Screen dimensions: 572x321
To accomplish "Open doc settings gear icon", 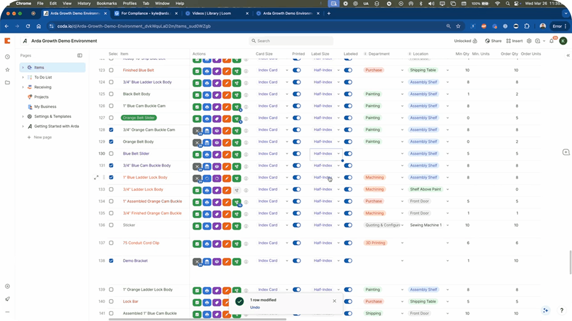I will pos(529,41).
